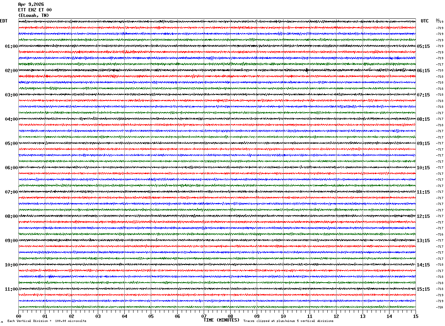Click minute tick label '03' on the time axis
The height and width of the screenshot is (326, 445).
click(98, 316)
